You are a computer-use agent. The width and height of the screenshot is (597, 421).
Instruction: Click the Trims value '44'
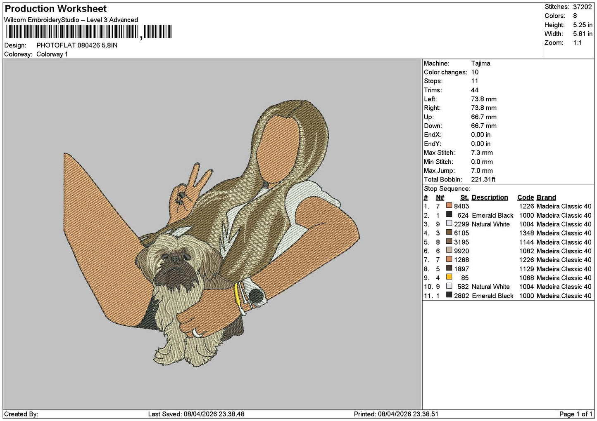point(475,90)
